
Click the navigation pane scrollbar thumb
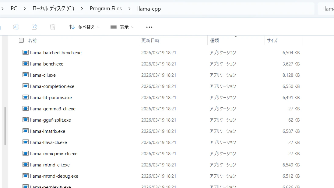5,126
